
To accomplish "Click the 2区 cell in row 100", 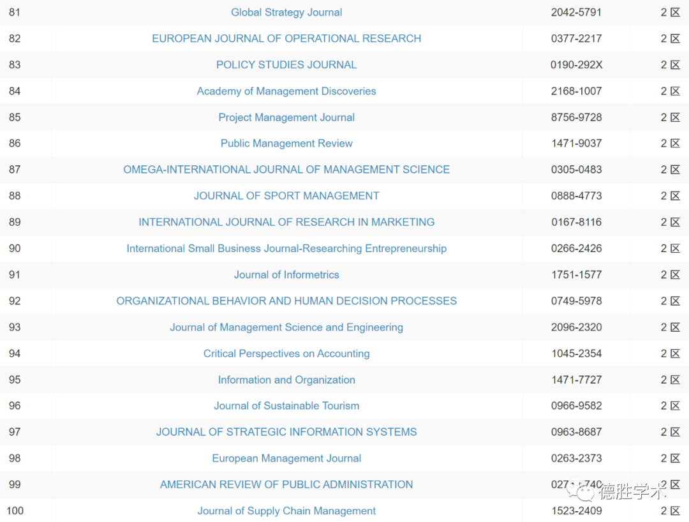I will pyautogui.click(x=670, y=511).
